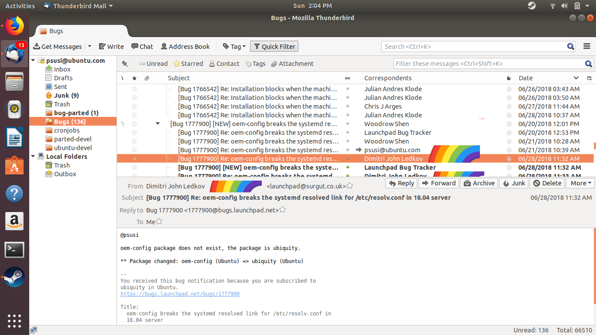Select the ubuntu-devel folder
Viewport: 596px width, 335px height.
click(73, 148)
